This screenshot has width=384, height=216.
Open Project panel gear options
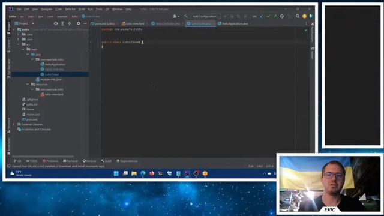[78, 23]
